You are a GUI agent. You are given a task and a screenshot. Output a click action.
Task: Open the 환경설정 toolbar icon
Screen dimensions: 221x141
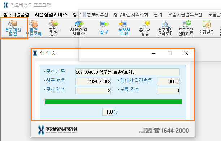coord(206,28)
